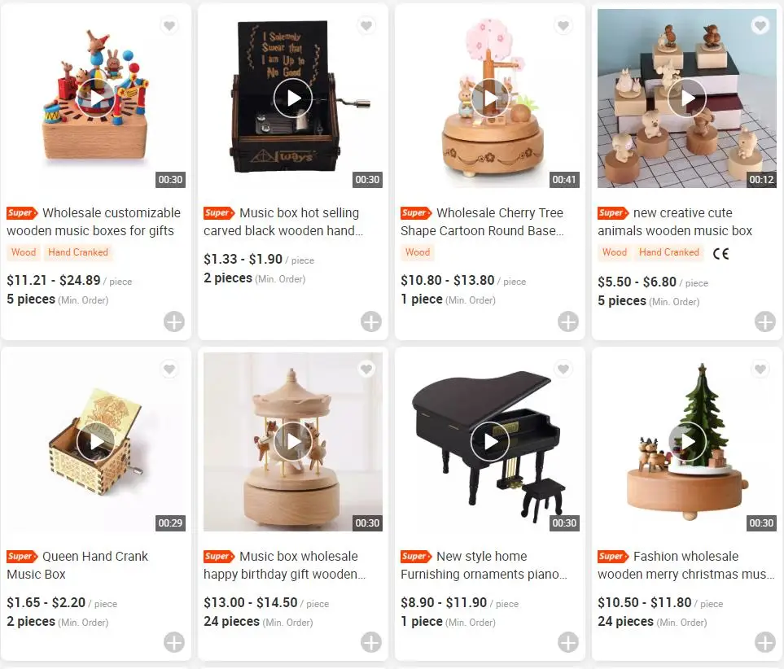Click plus icon on carved black music box
The image size is (784, 669).
(x=371, y=321)
